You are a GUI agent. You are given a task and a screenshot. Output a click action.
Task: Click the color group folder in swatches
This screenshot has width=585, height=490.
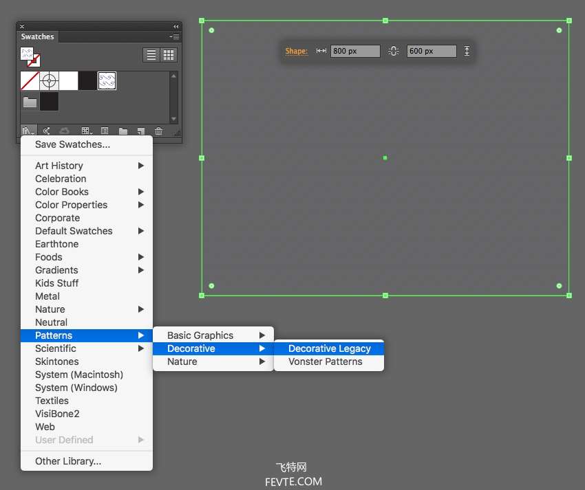click(x=30, y=101)
